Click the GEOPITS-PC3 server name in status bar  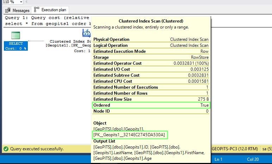(x=235, y=149)
